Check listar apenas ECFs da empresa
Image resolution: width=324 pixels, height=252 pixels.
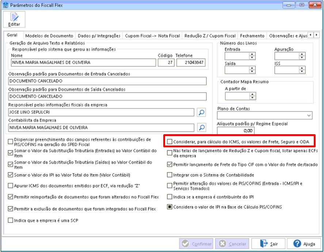pos(169,153)
